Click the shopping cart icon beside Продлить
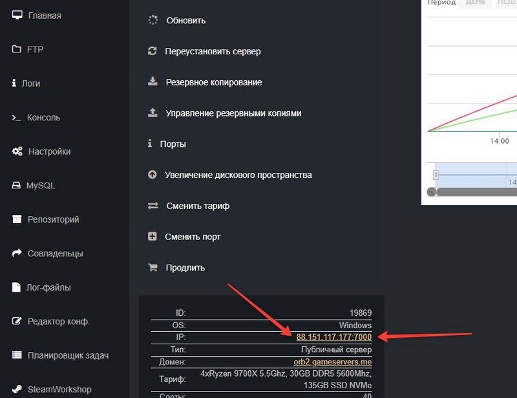 pos(153,267)
